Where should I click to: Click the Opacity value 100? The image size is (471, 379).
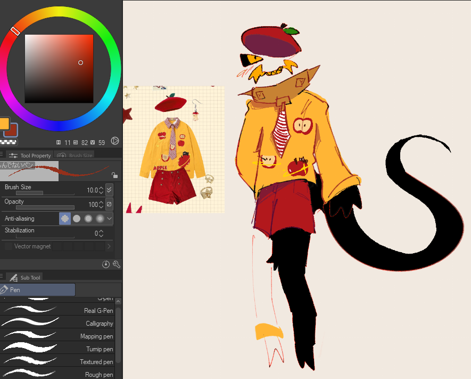93,205
